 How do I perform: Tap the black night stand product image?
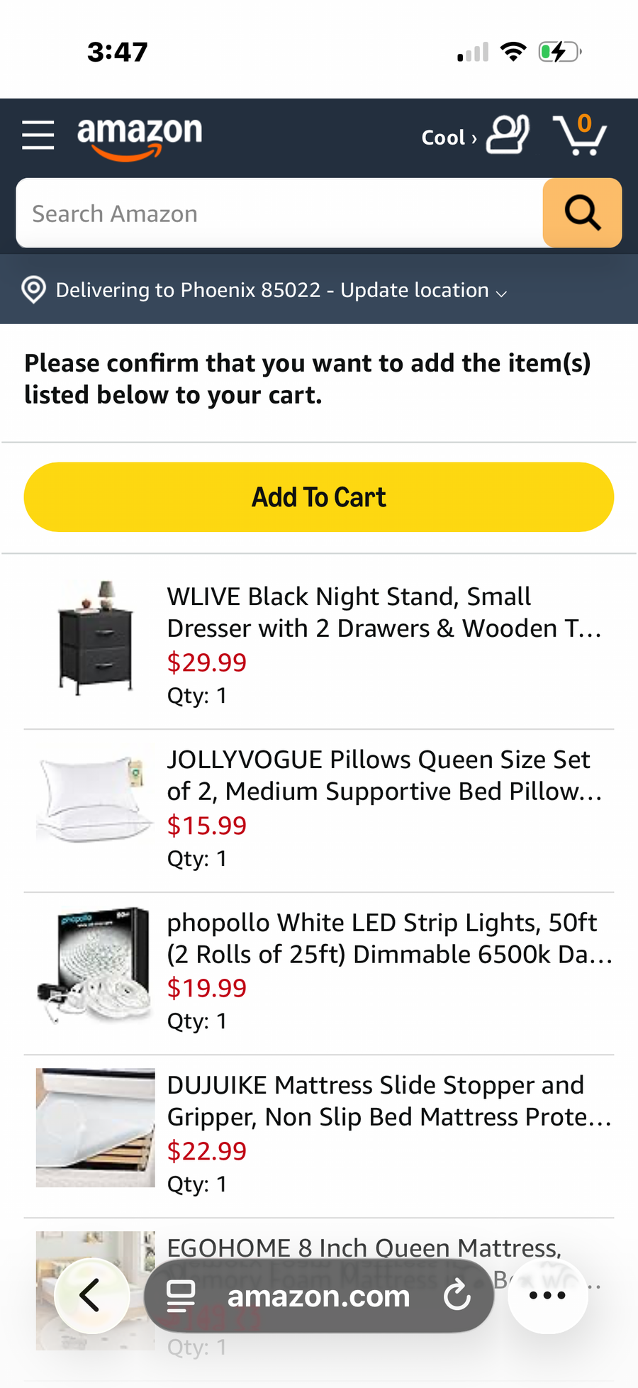(95, 638)
